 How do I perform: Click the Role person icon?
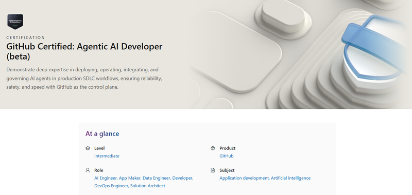coord(88,170)
